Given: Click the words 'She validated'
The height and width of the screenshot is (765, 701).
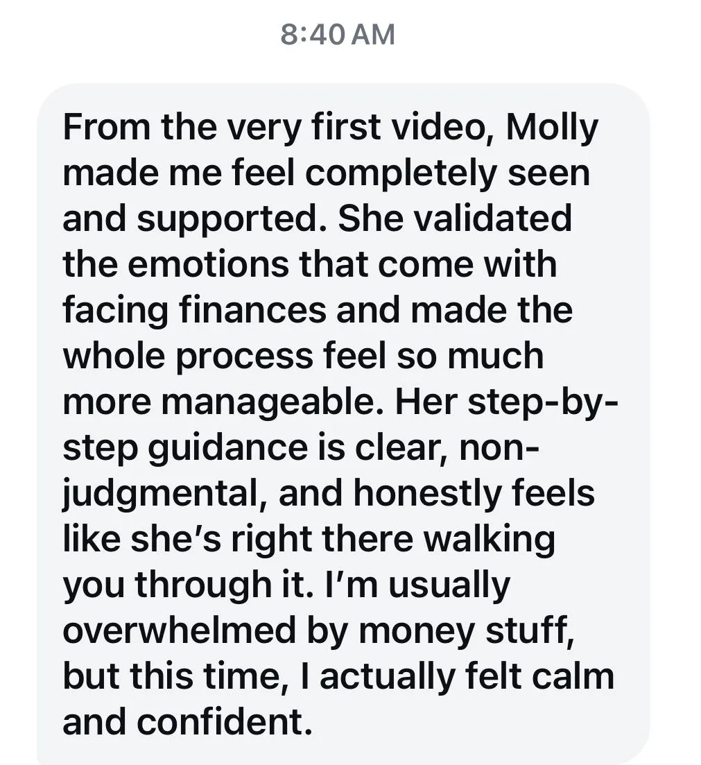Looking at the screenshot, I should pyautogui.click(x=454, y=218).
